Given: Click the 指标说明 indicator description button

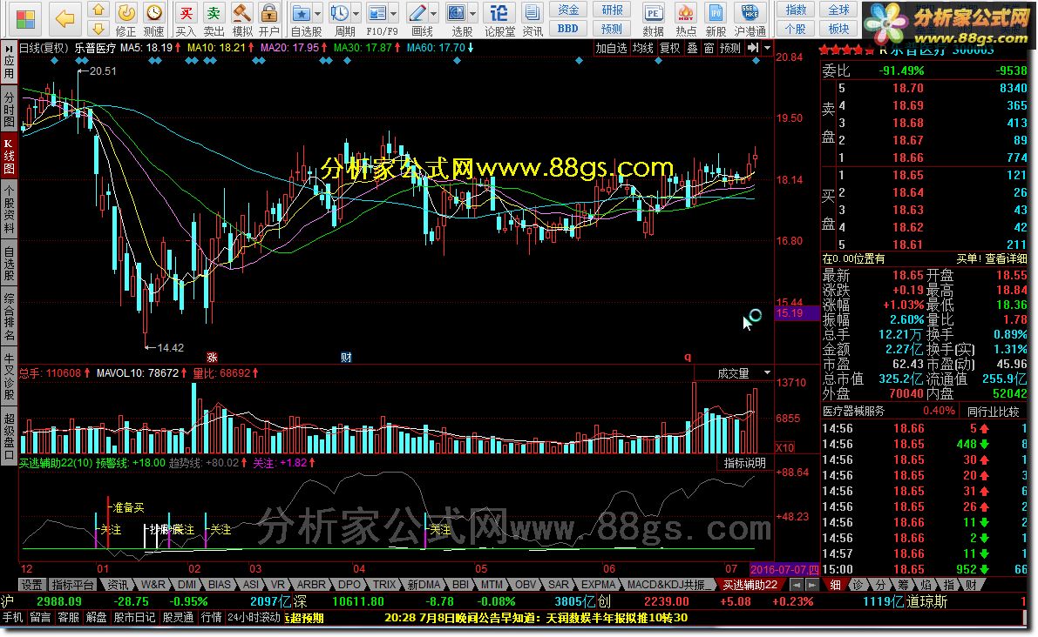Looking at the screenshot, I should [x=744, y=463].
